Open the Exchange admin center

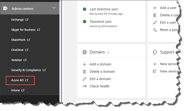18,20
